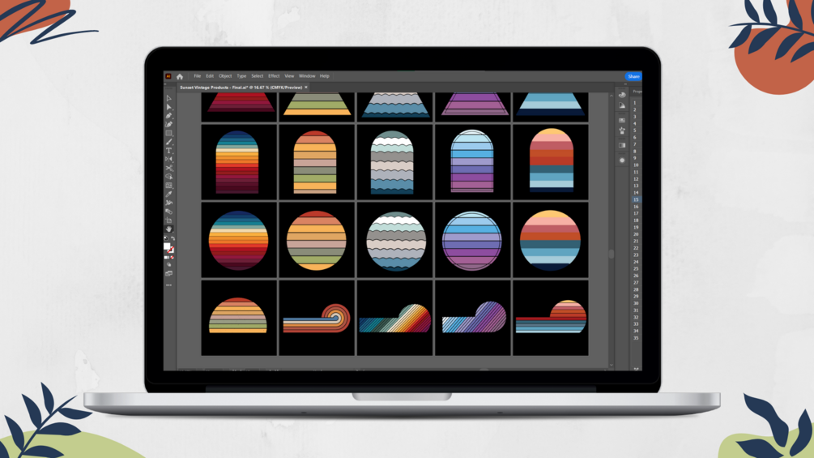Open the Edit menu
The image size is (814, 458).
coord(210,76)
